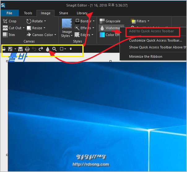The height and width of the screenshot is (172, 187).
Task: Click the Watermark button label
Action: click(x=113, y=28)
